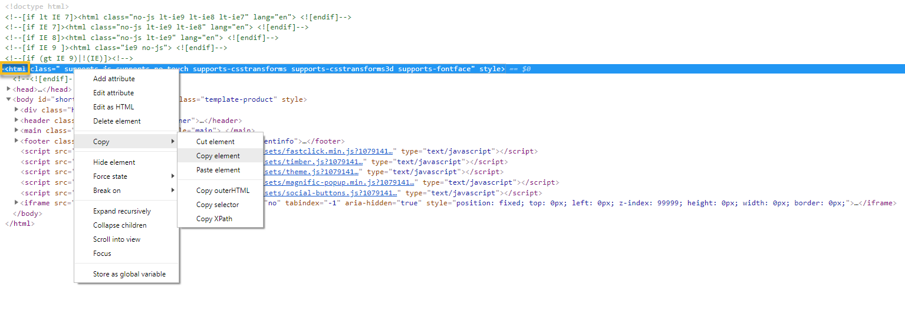
Task: Click the aria-hidden="true" attribute on iframe
Action: [x=383, y=203]
